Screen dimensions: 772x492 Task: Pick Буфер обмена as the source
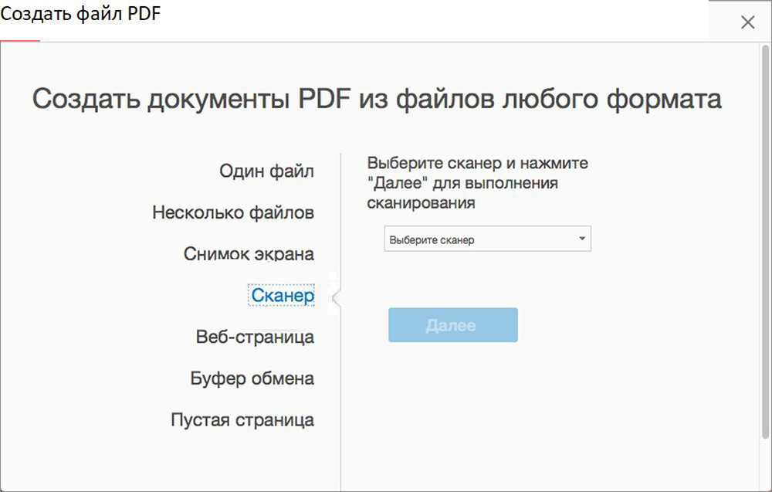point(252,378)
